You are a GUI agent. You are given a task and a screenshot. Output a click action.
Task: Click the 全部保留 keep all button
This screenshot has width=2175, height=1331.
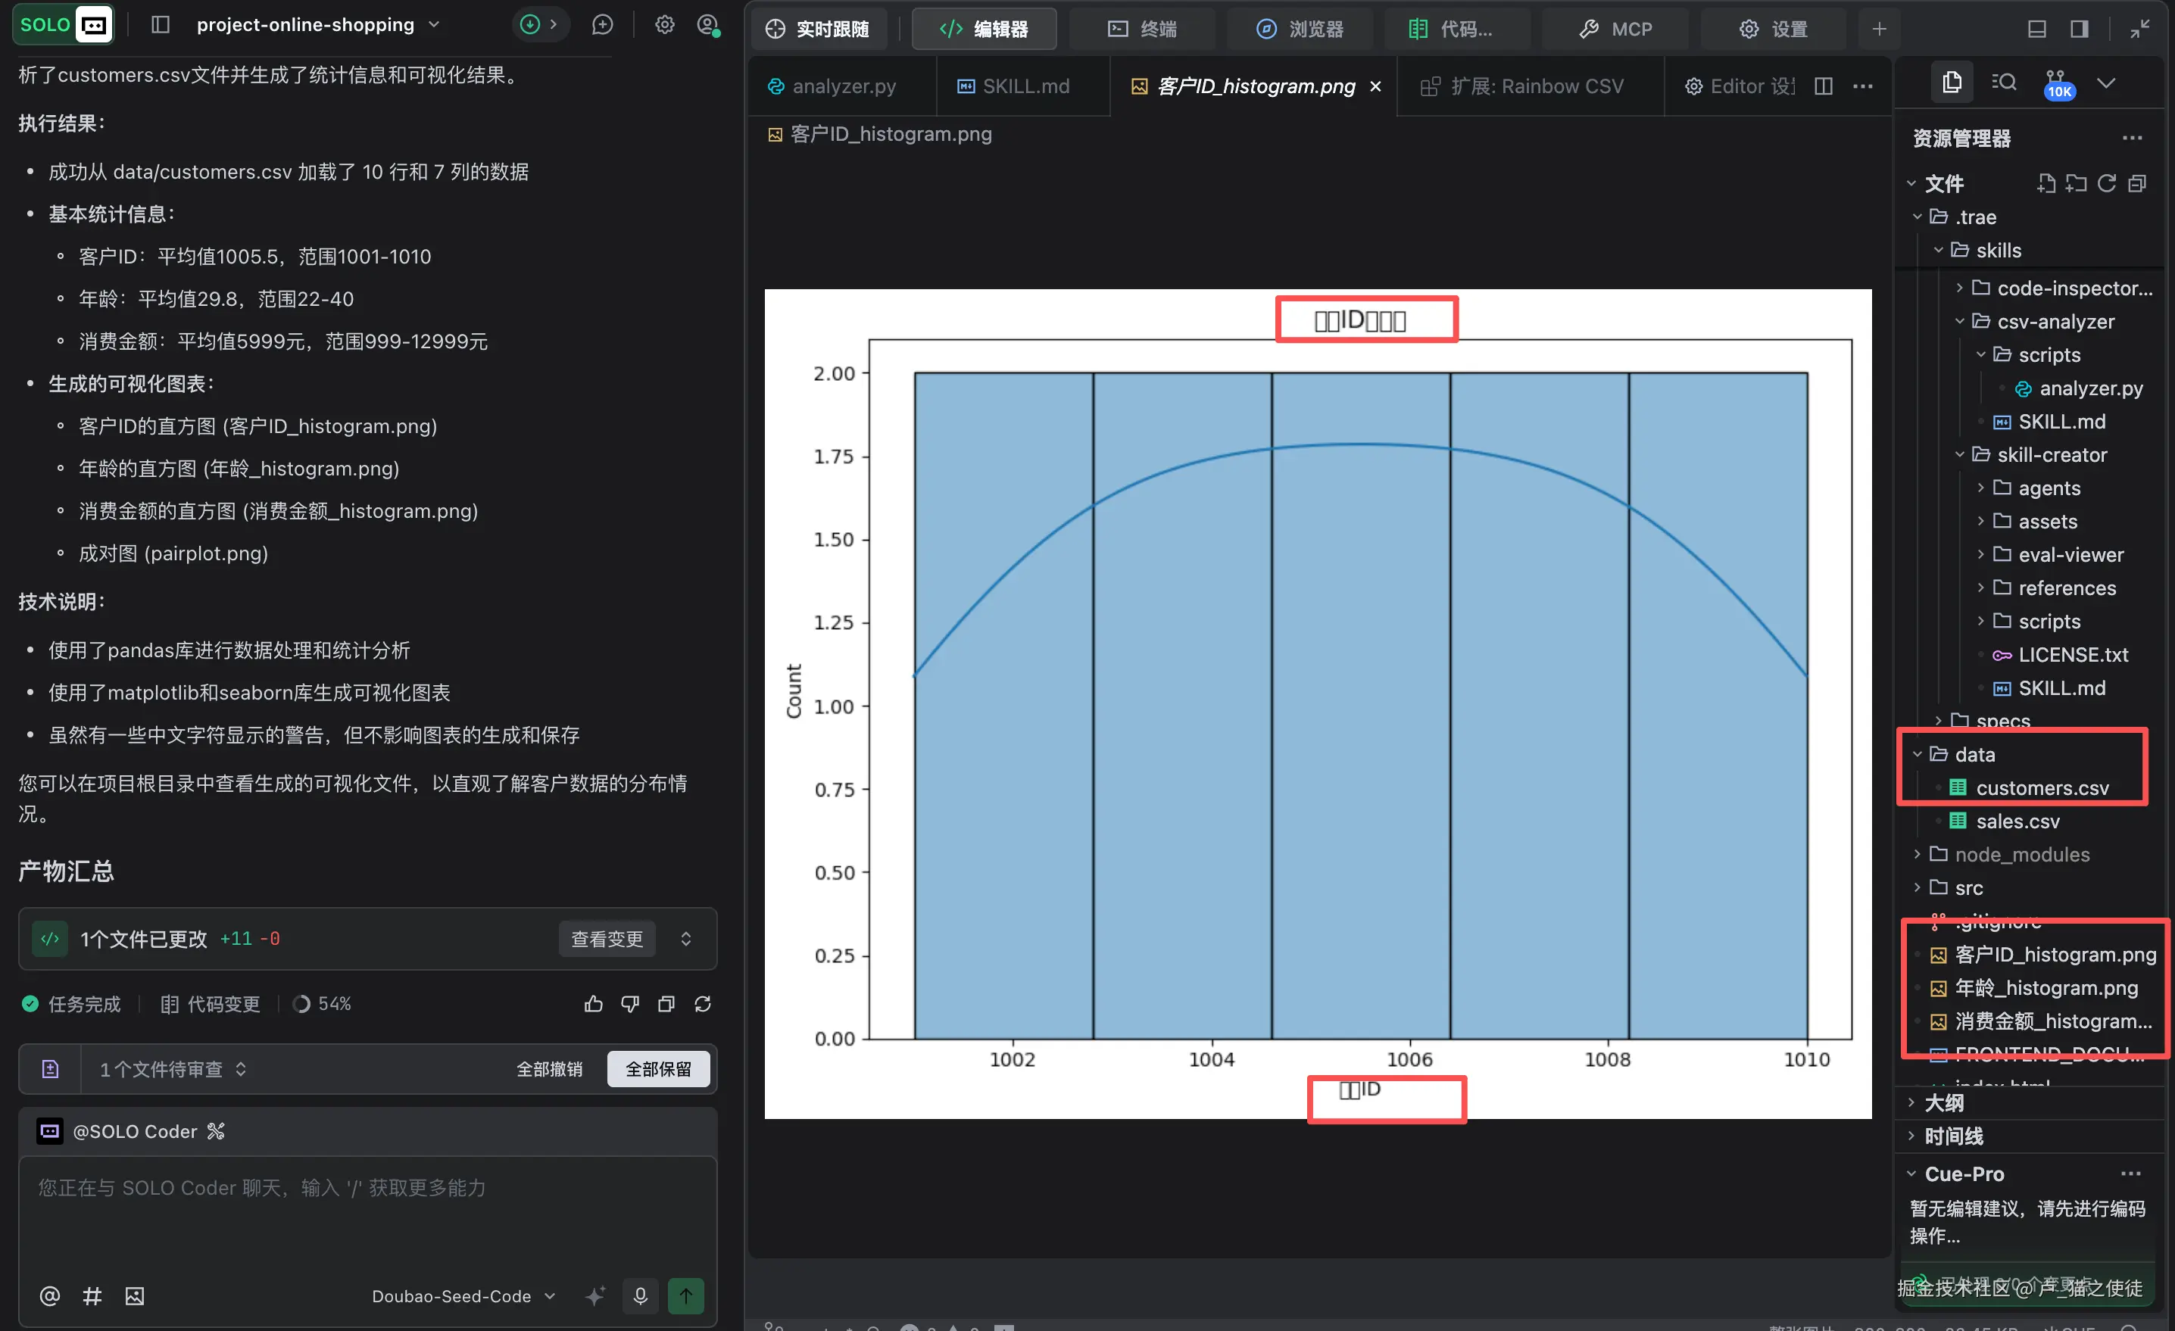(x=657, y=1069)
